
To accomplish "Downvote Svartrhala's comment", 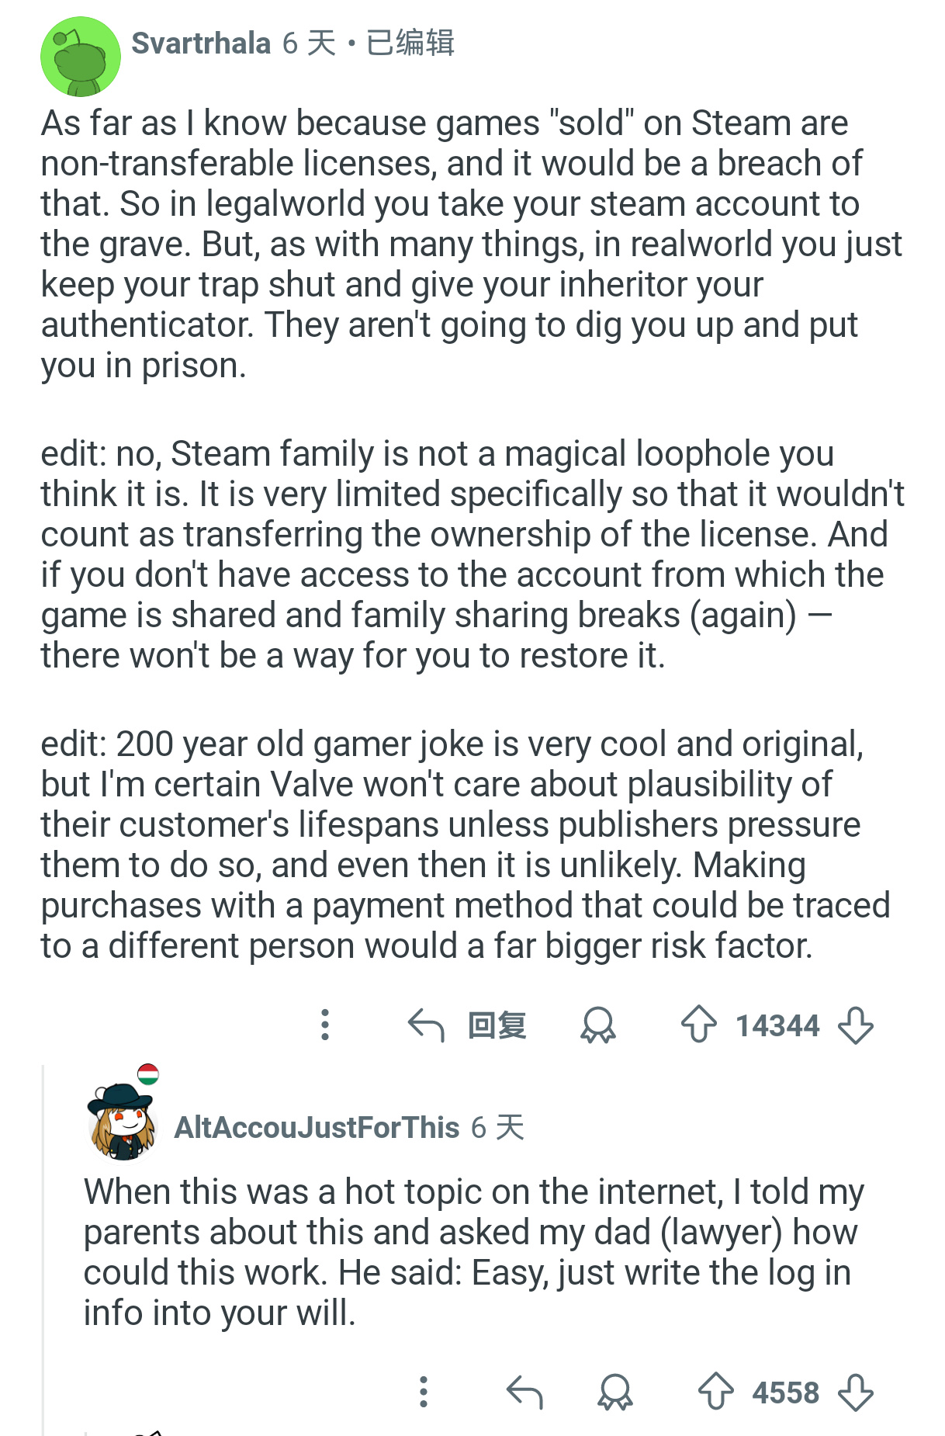I will coord(856,1025).
